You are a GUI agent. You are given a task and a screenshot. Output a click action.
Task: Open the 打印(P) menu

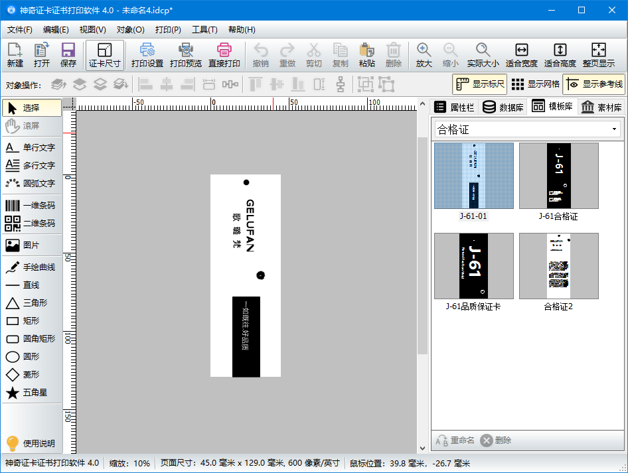click(x=168, y=30)
